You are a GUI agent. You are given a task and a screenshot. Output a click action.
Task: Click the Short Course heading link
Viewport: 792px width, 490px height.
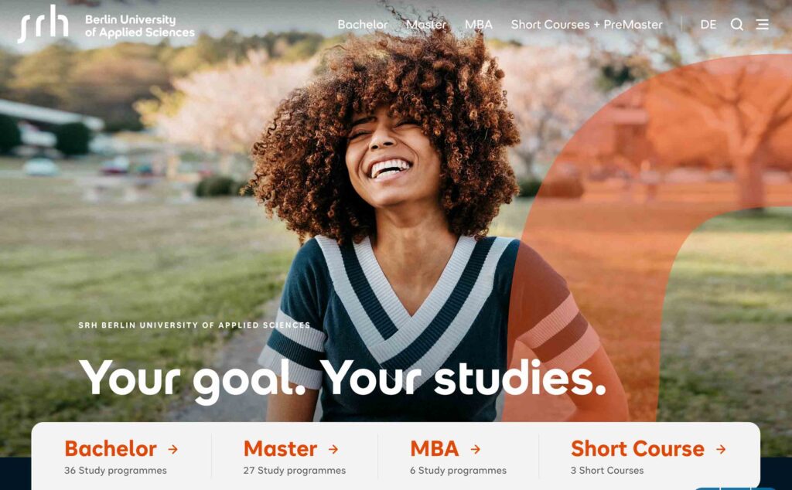637,448
